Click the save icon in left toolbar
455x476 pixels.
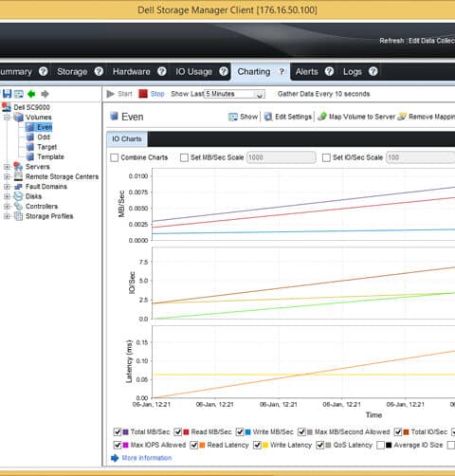7,94
